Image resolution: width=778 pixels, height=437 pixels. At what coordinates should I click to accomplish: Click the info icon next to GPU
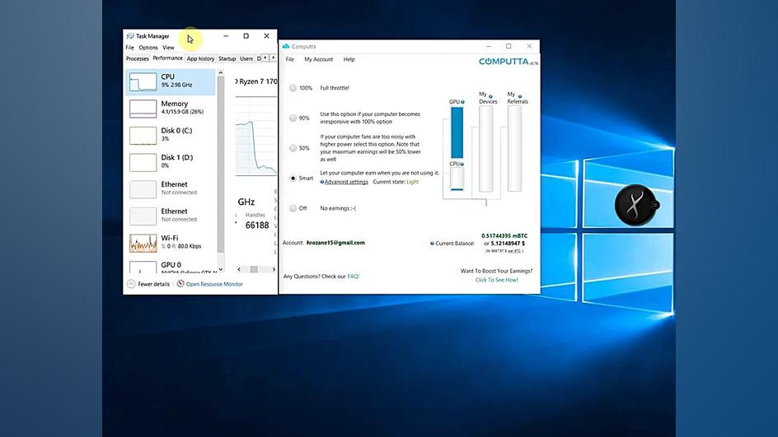[462, 102]
